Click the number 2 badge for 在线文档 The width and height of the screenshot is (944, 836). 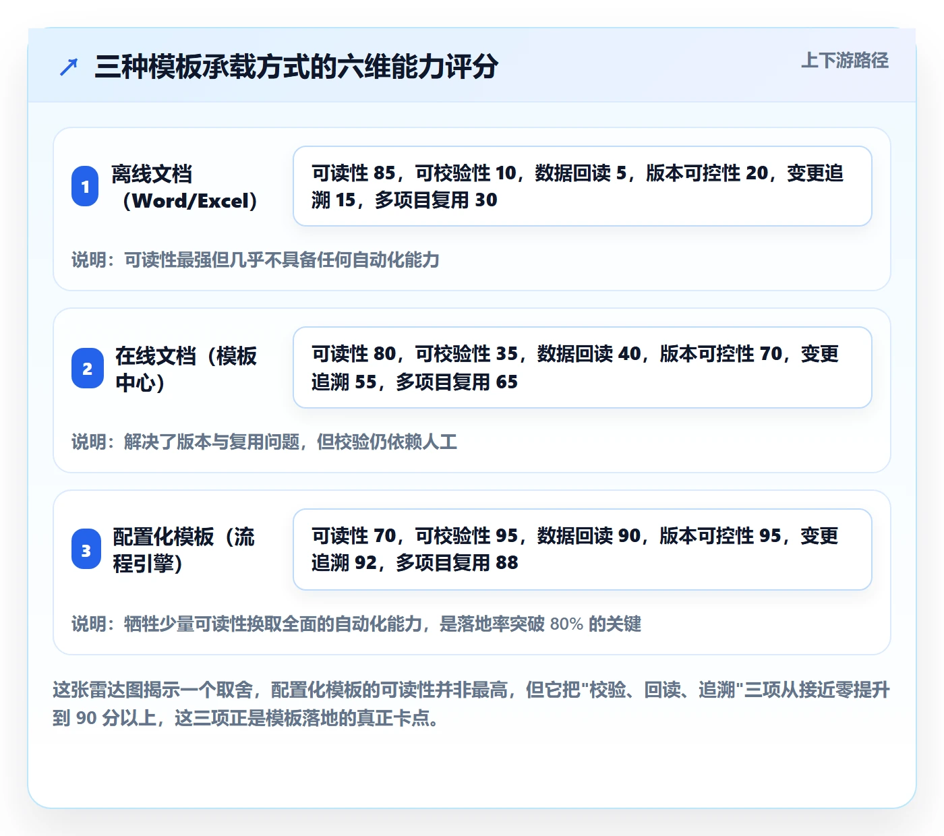[88, 368]
